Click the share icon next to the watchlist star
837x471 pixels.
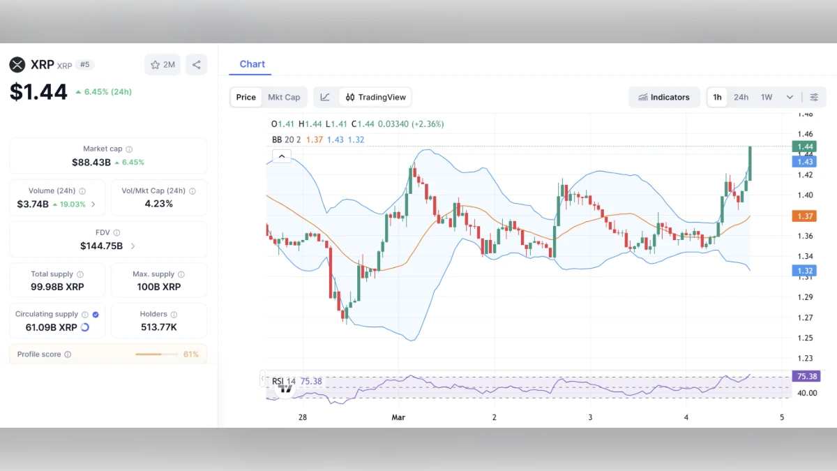pyautogui.click(x=196, y=64)
